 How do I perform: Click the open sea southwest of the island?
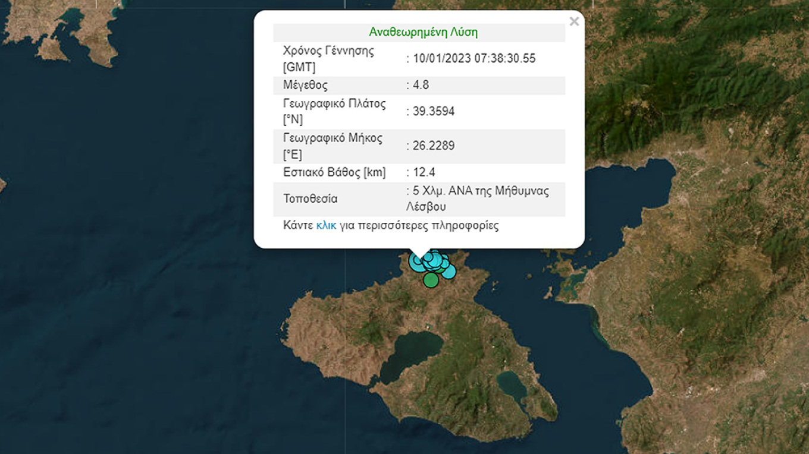pos(178,386)
